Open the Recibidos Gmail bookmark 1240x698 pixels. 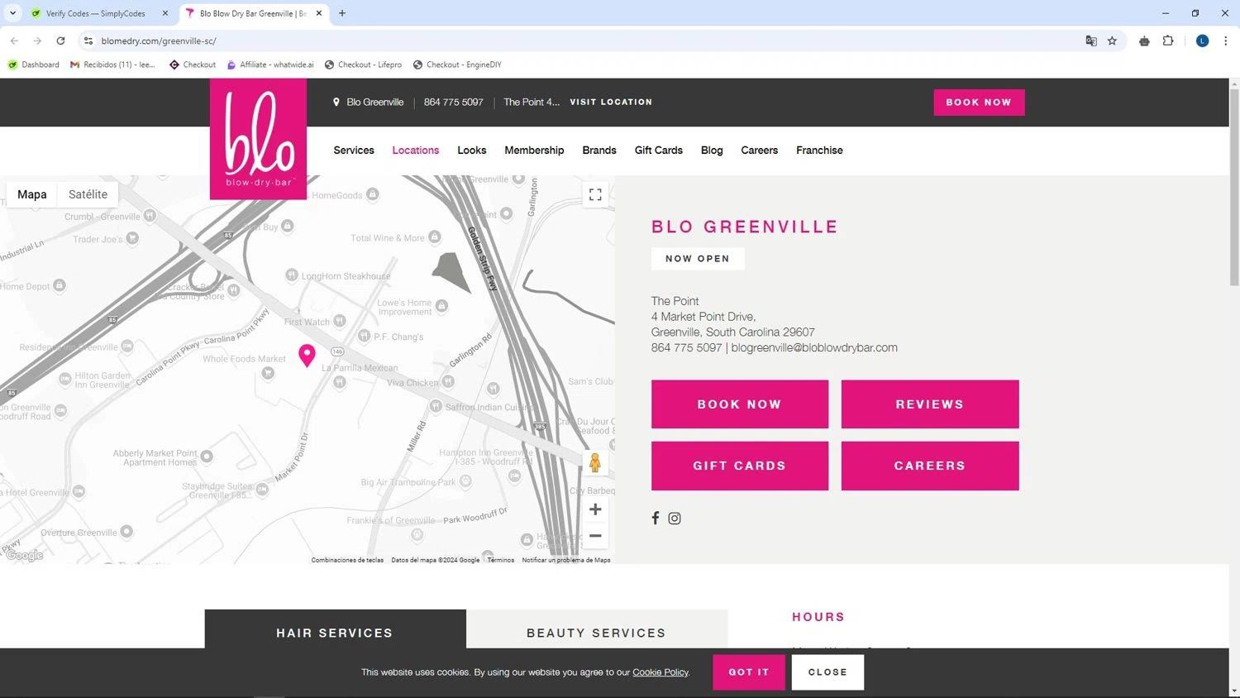[x=113, y=65]
